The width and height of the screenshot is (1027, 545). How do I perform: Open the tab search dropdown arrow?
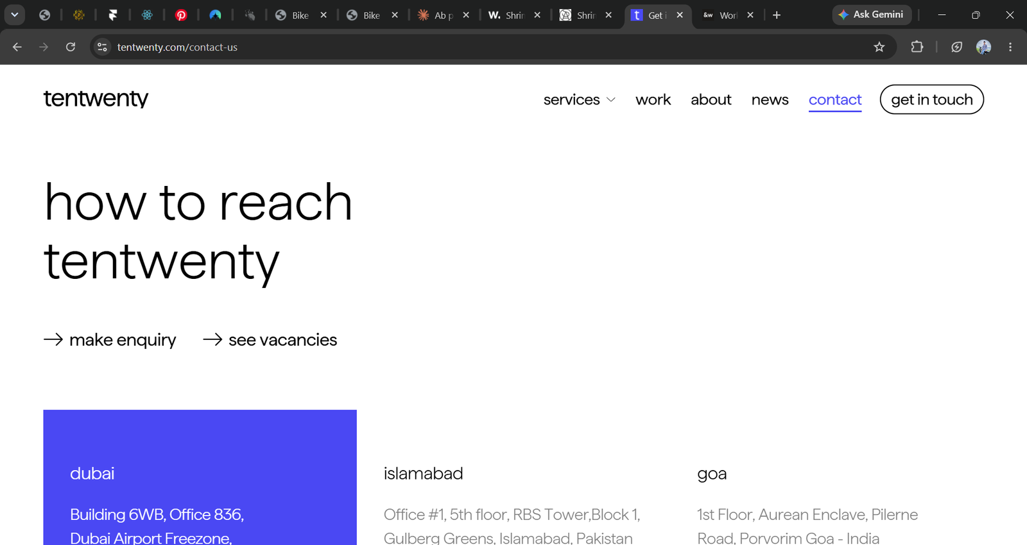coord(14,15)
